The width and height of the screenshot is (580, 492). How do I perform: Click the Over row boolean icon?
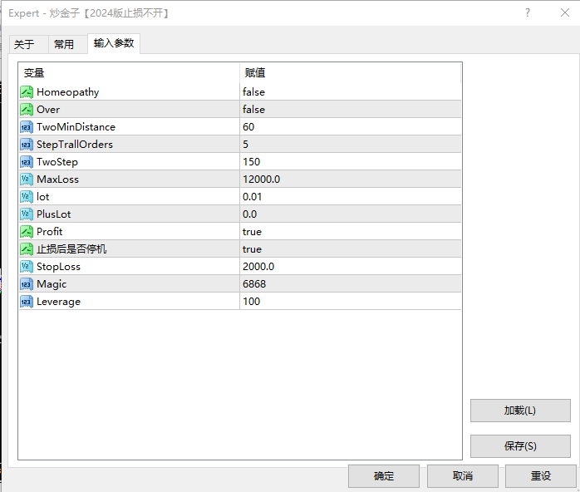pos(27,110)
